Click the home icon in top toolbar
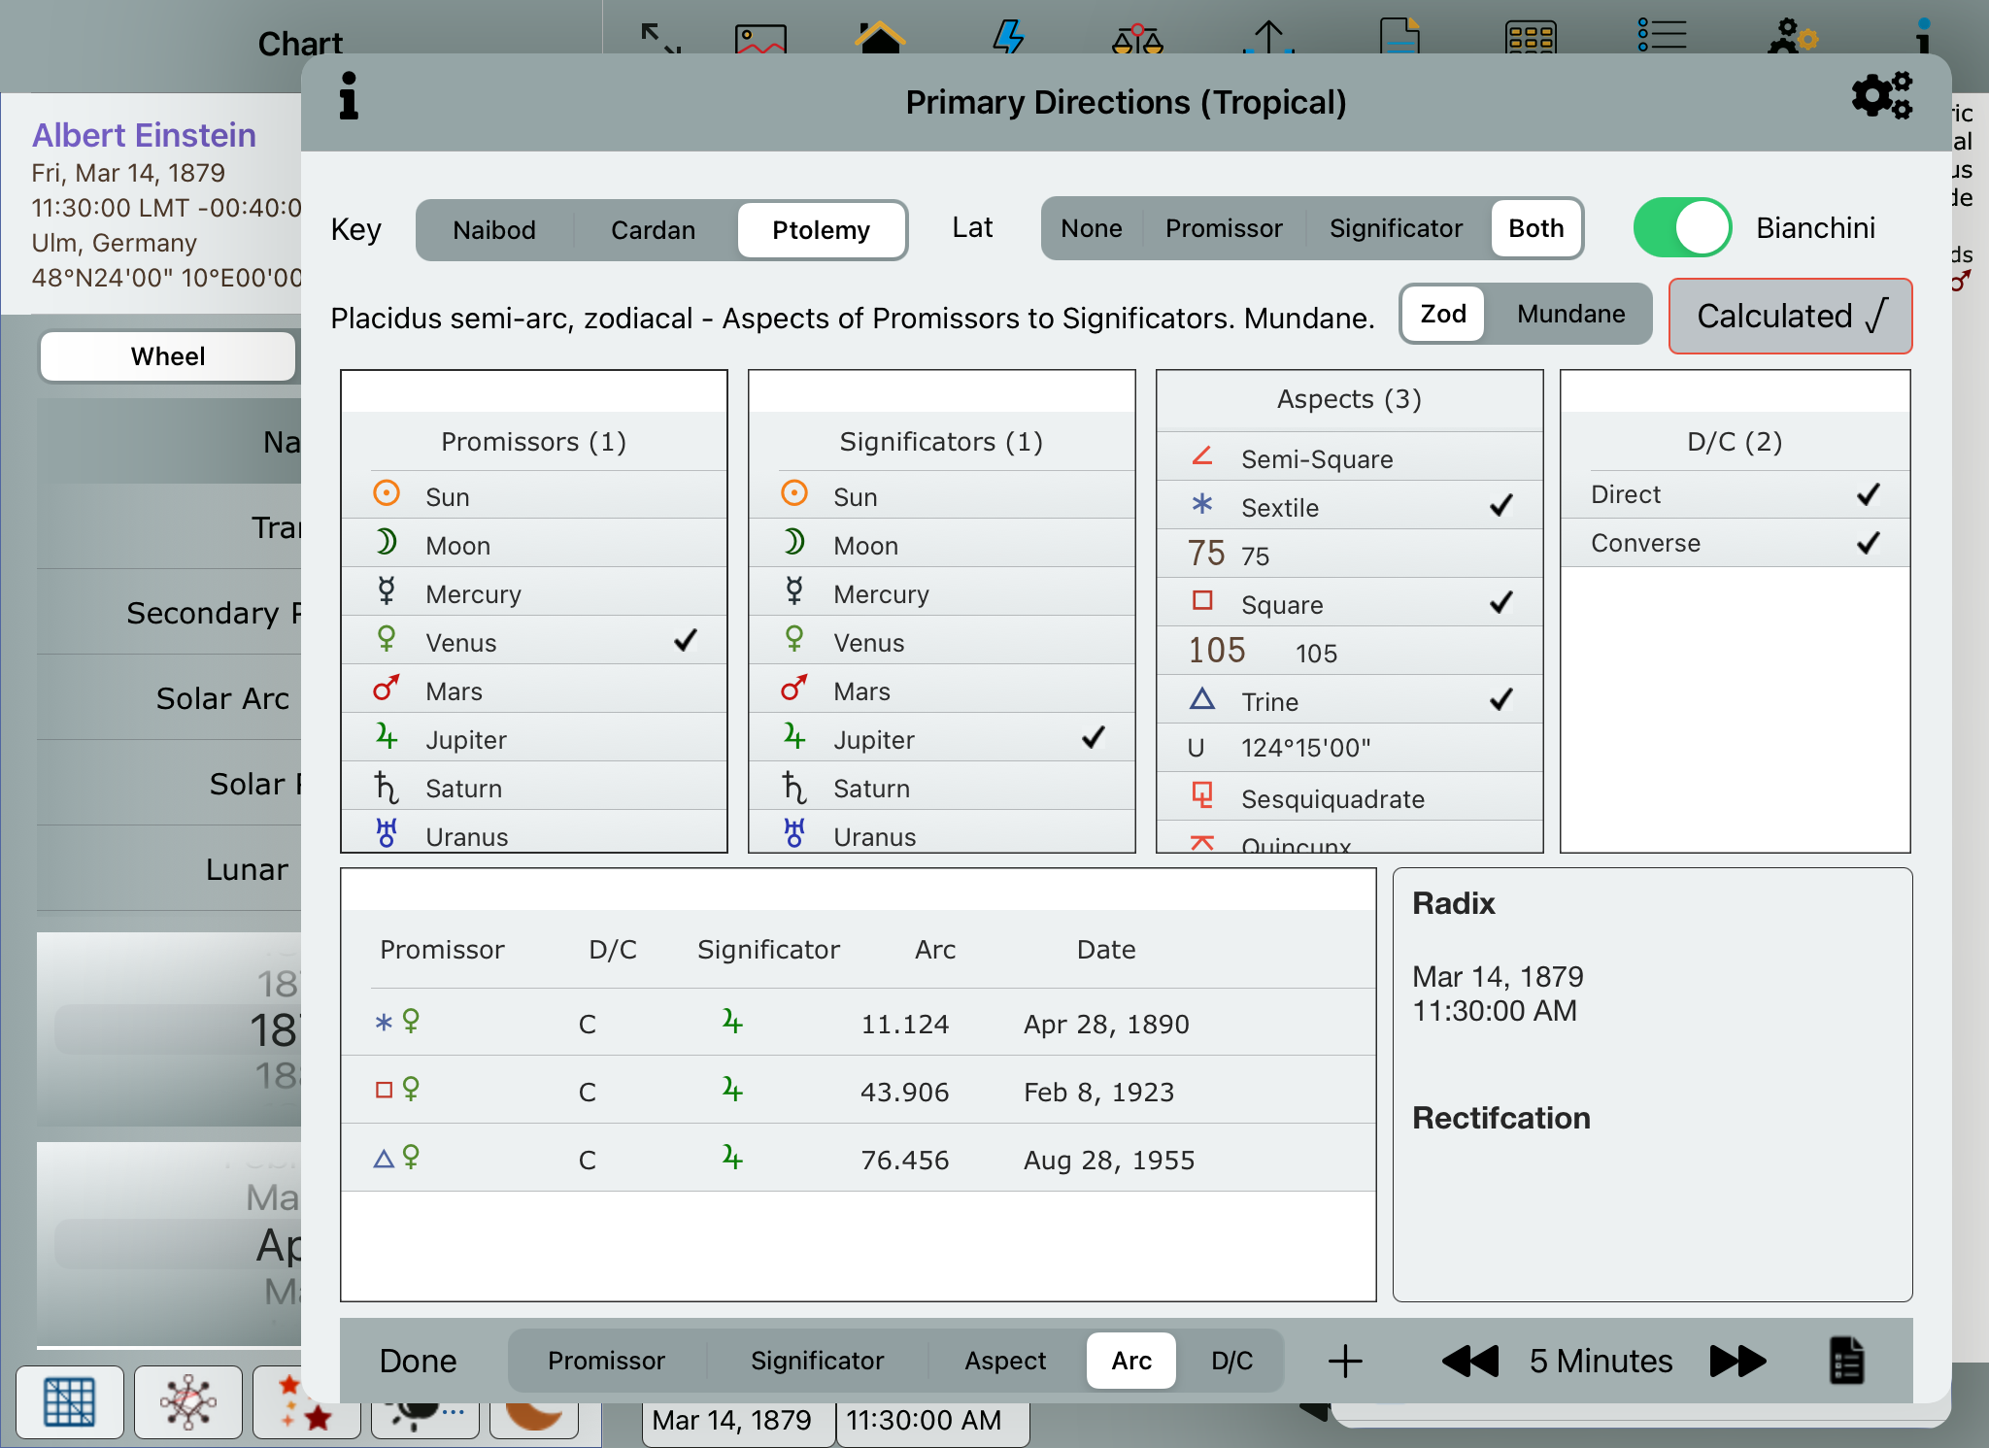 click(879, 39)
